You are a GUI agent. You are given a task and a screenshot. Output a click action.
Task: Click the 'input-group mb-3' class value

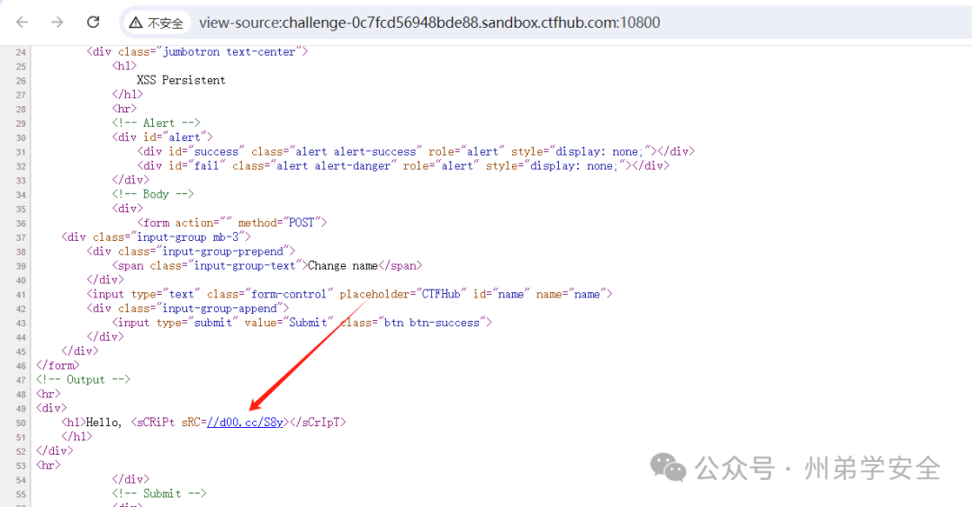187,236
